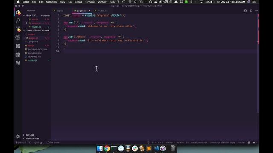Open the Explorer view in activity bar
Screen dimensions: 273x153
(18, 12)
